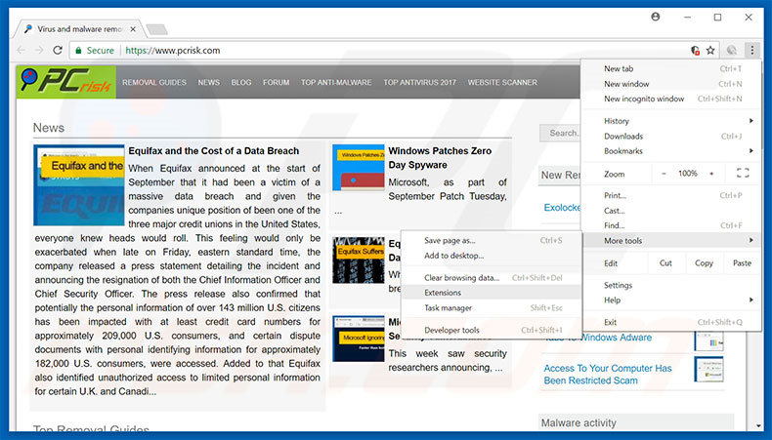Expand the More tools submenu
Screen dimensions: 772x440
tap(671, 240)
